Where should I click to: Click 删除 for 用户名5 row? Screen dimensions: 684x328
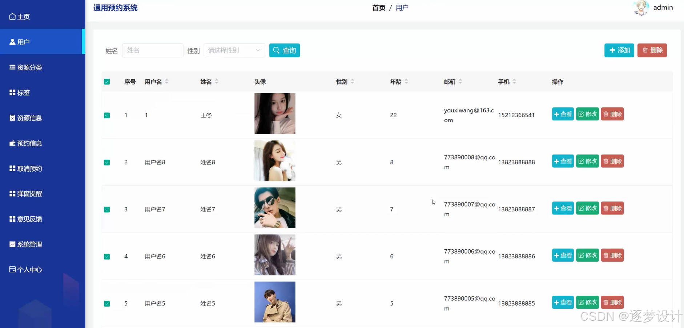point(612,302)
